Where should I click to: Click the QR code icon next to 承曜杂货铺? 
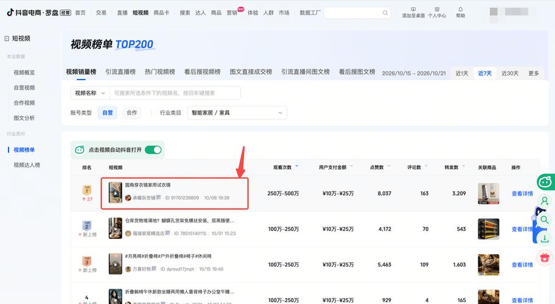tap(159, 197)
